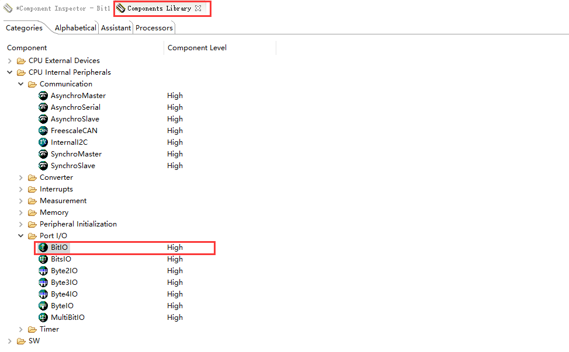Image resolution: width=569 pixels, height=352 pixels.
Task: Click the InternalI2C component icon
Action: point(43,142)
